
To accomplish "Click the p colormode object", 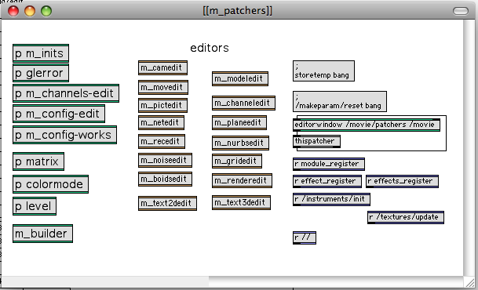I will pyautogui.click(x=50, y=184).
